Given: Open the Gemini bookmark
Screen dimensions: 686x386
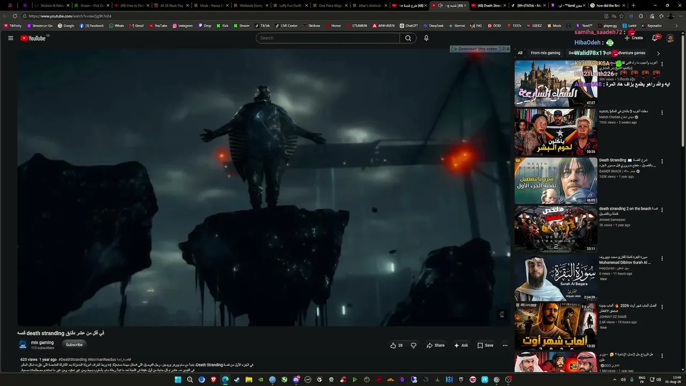Looking at the screenshot, I should (457, 25).
